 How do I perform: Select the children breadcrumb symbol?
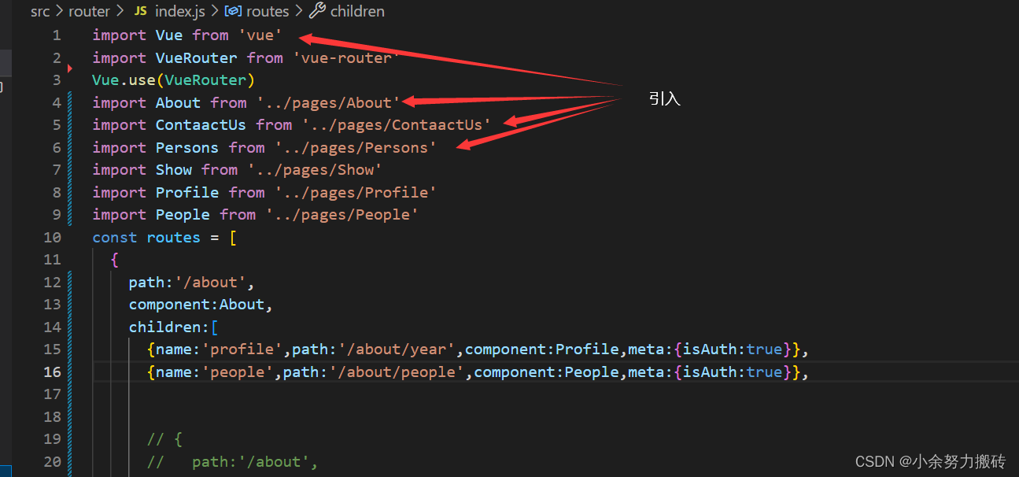(357, 11)
